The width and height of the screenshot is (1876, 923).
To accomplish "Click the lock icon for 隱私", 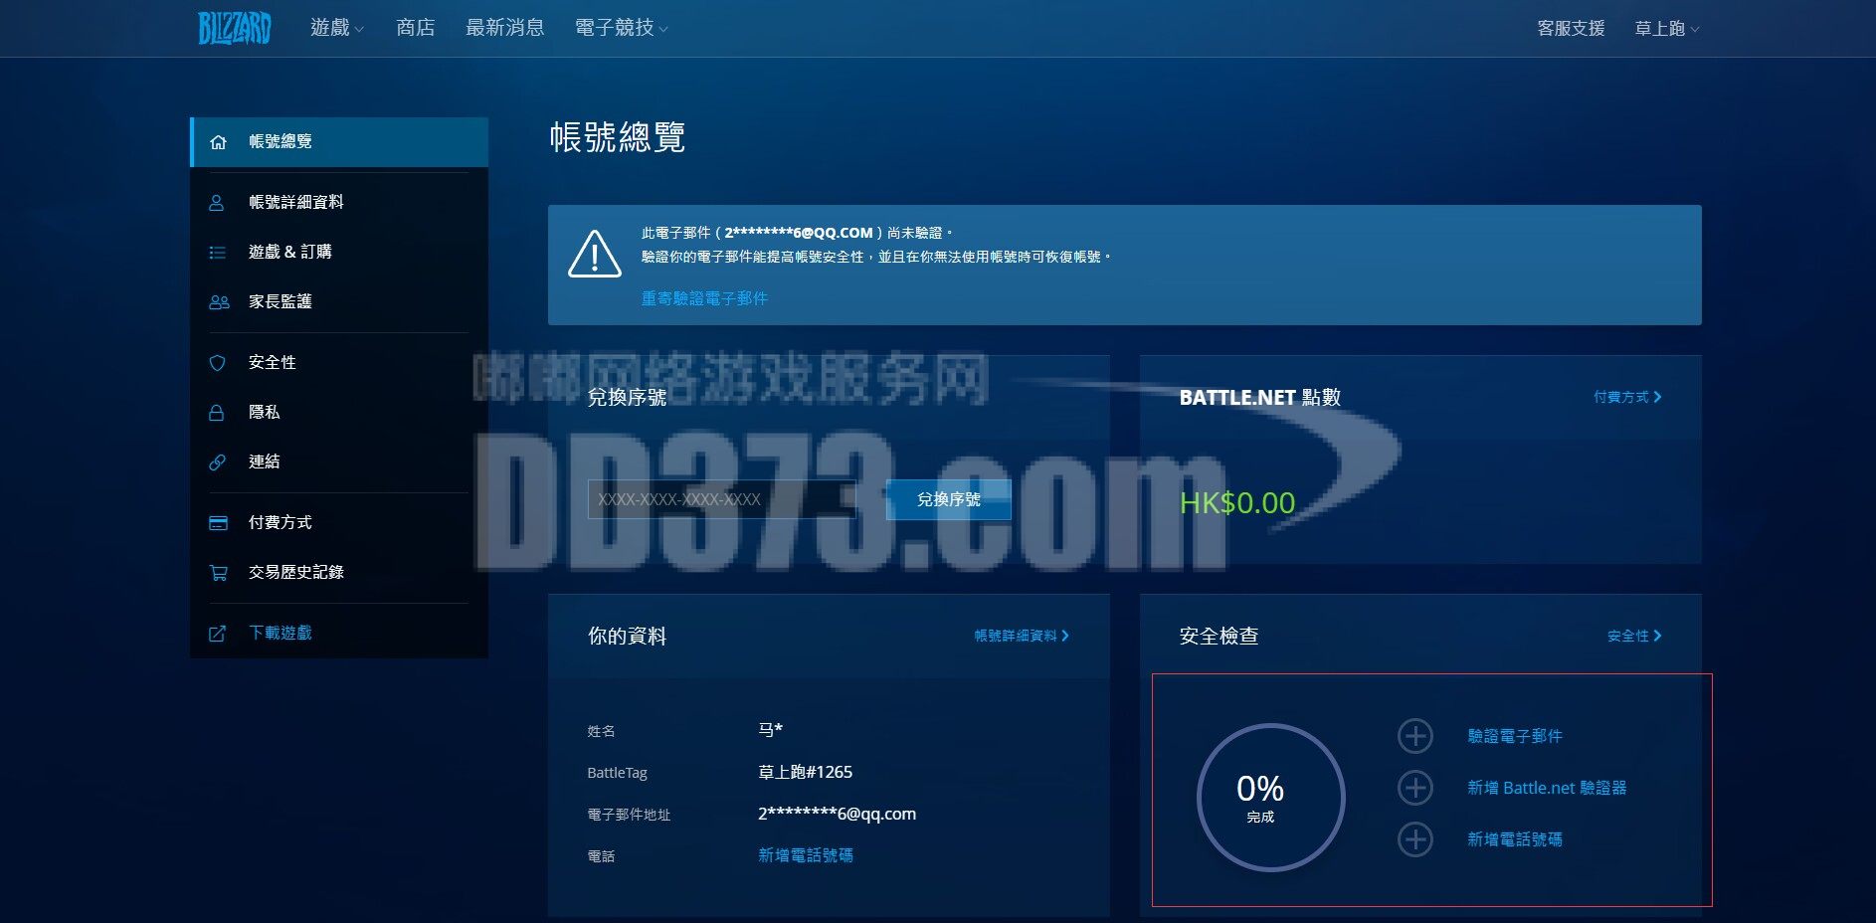I will pos(216,413).
